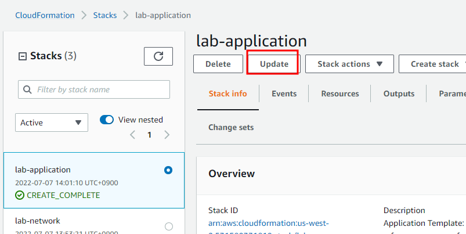The height and width of the screenshot is (234, 466).
Task: Select the lab-network stack radio button
Action: (169, 226)
